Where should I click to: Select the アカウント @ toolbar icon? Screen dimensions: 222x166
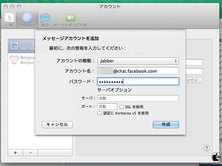(x=27, y=20)
